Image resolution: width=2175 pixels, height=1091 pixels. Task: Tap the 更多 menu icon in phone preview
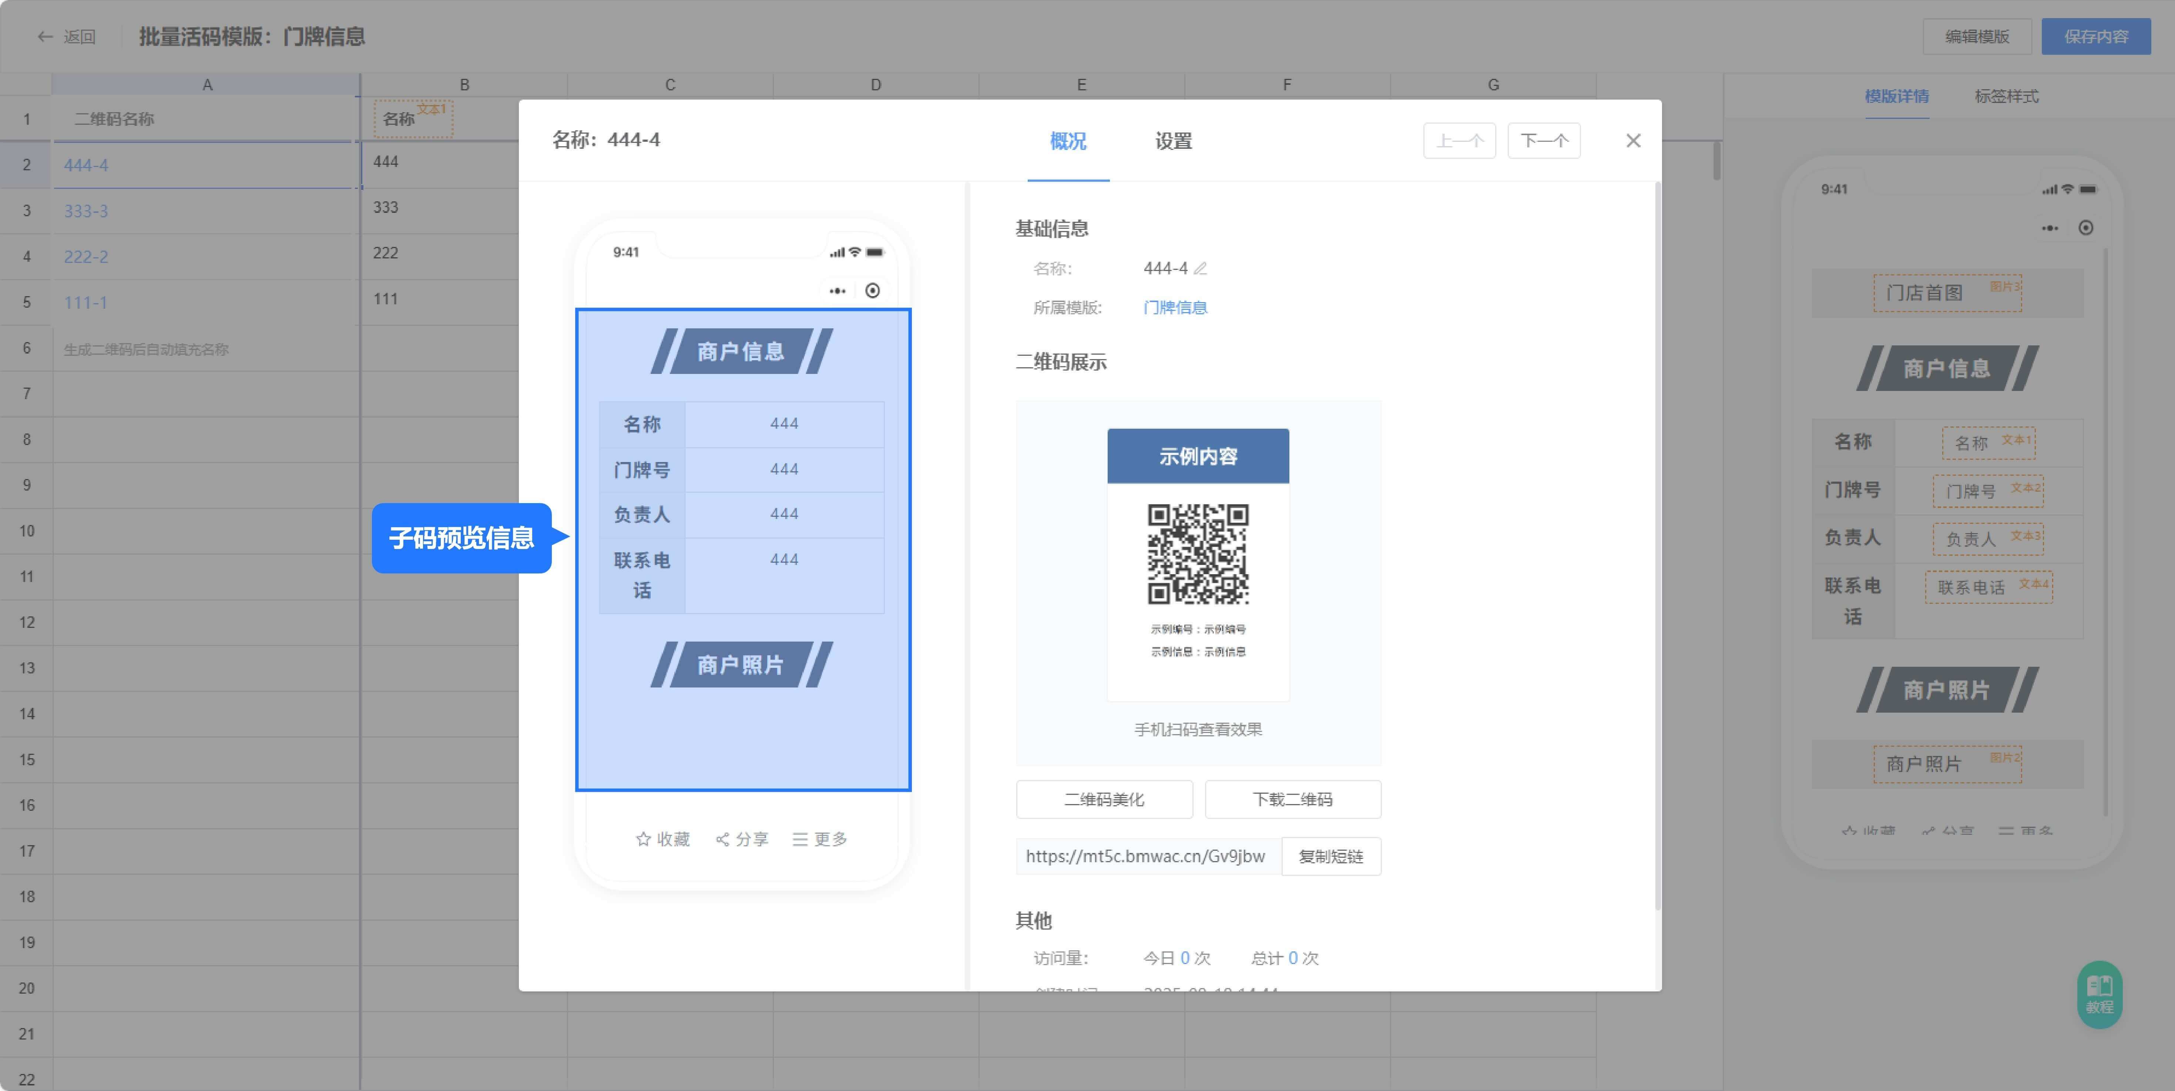[x=800, y=839]
